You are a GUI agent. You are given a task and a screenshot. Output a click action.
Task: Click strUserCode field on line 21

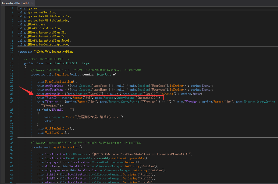pos(54,86)
